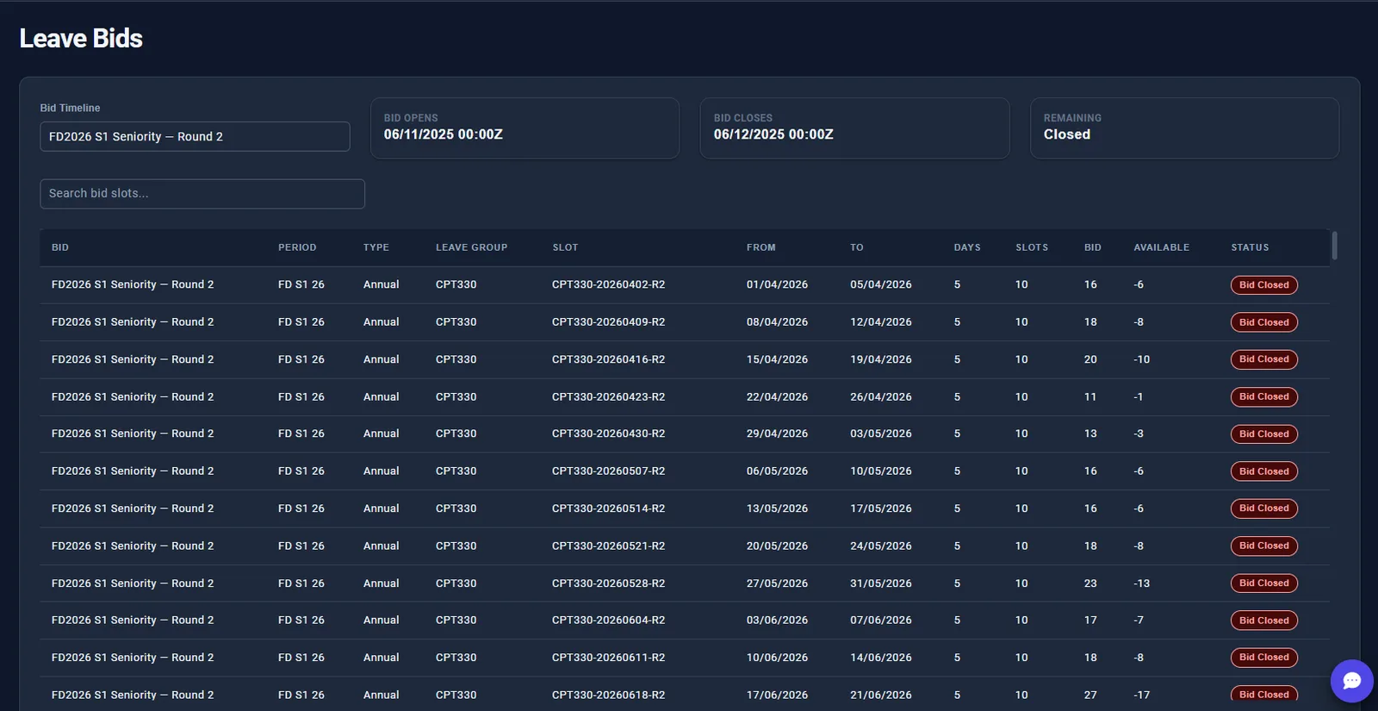
Task: Click the from date 27/05/2026
Action: click(x=777, y=583)
